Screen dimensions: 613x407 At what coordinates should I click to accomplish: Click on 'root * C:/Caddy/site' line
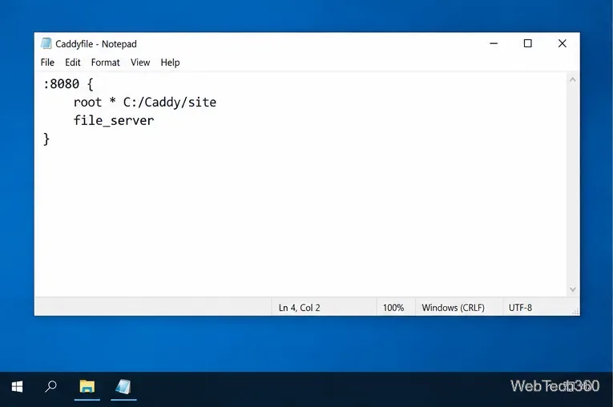[x=145, y=103]
